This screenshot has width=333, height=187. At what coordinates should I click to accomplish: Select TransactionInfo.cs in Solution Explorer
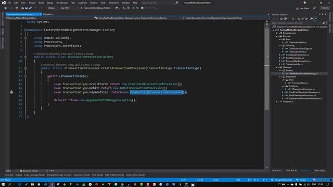[x=294, y=64]
